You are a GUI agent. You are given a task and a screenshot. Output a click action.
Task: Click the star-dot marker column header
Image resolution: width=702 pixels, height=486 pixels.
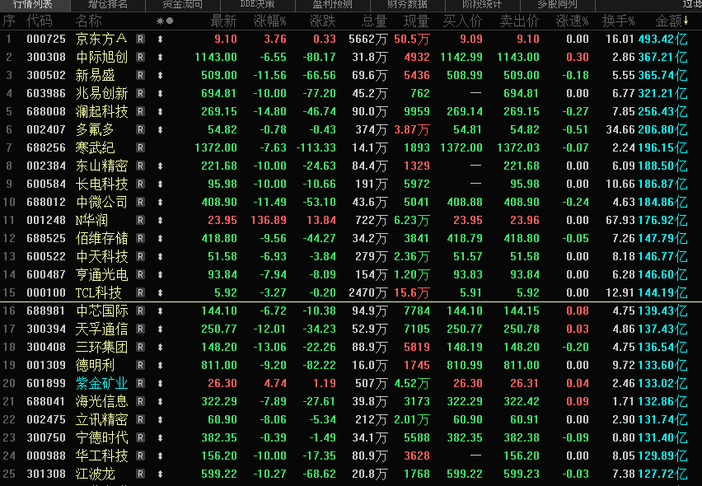point(165,21)
